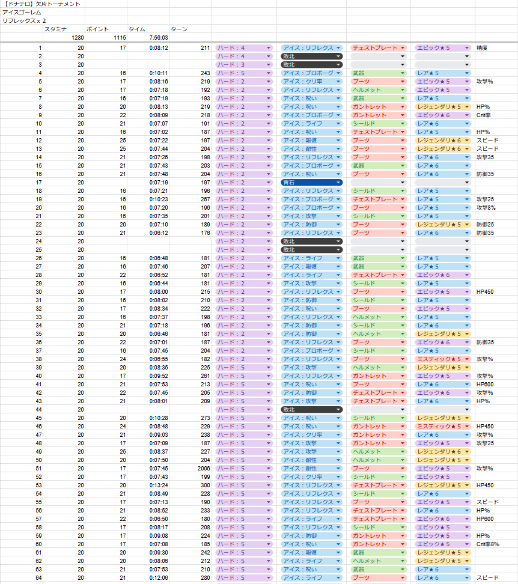518x584 pixels.
Task: Open the 青石 dropdown in row 17
Action: (311, 182)
